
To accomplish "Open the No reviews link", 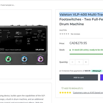I will [75, 34].
